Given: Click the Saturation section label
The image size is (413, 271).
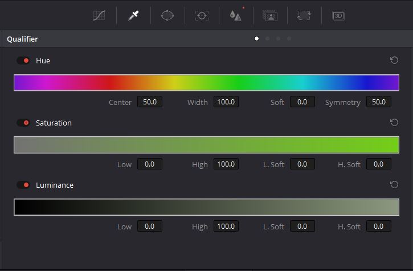Looking at the screenshot, I should coord(54,123).
